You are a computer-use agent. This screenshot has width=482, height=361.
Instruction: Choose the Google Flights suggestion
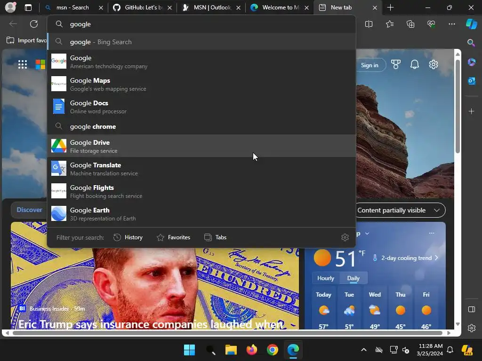(201, 191)
